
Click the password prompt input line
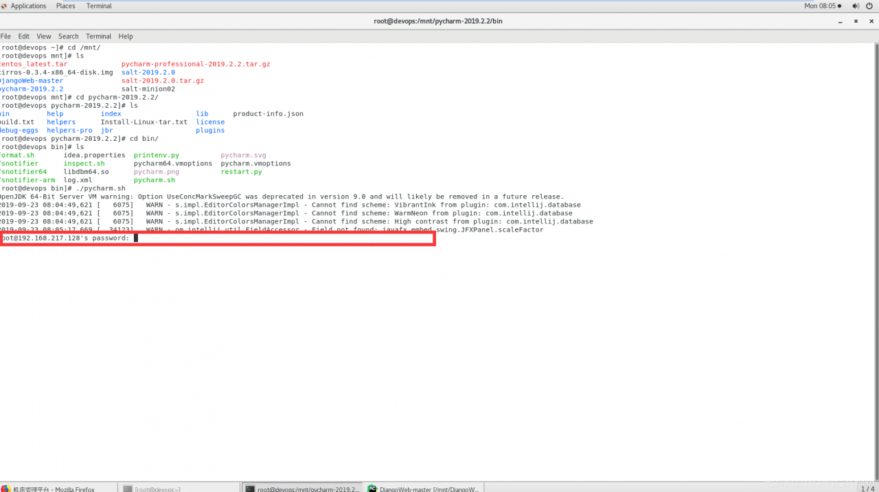[x=217, y=238]
